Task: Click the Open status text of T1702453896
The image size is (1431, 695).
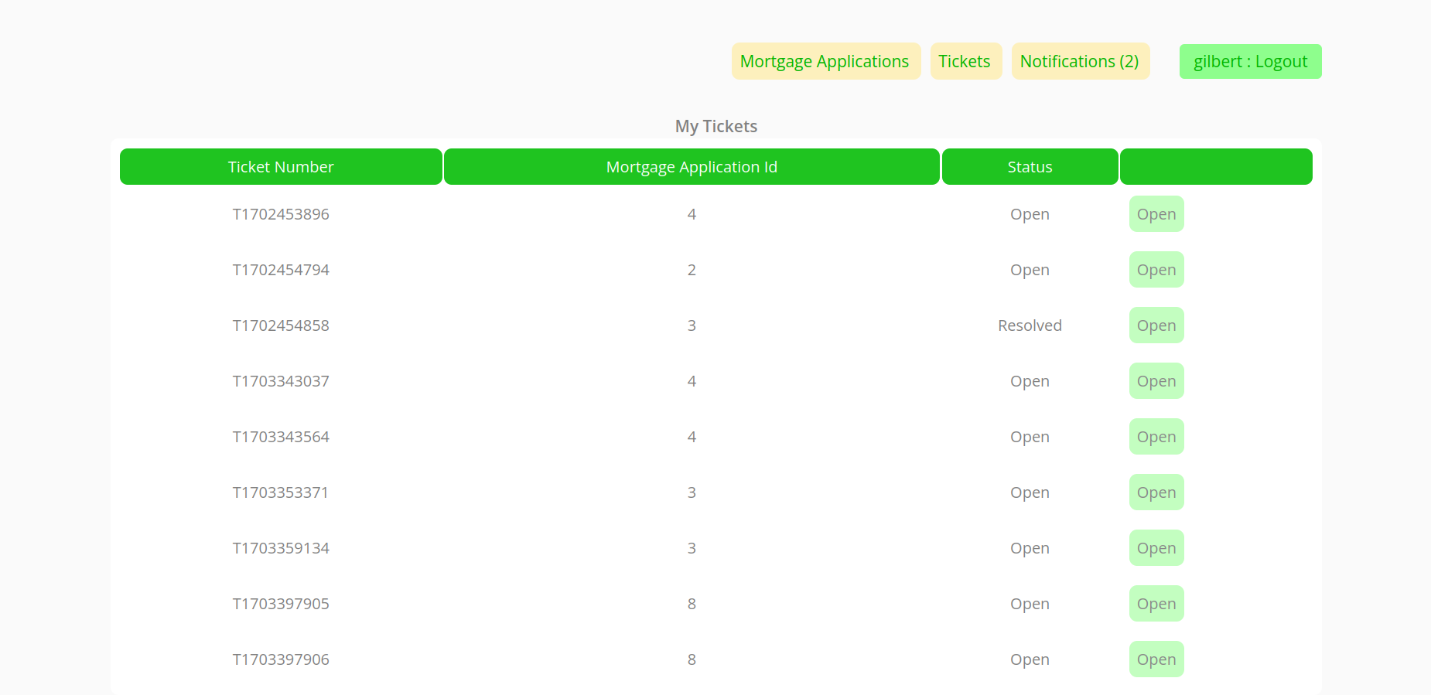Action: coord(1030,214)
